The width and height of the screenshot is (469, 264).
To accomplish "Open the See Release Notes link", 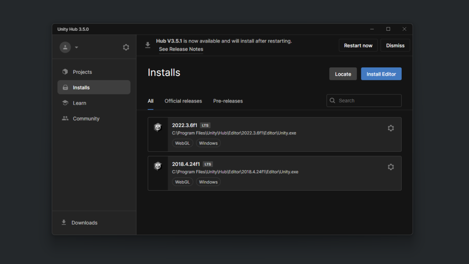I will [x=181, y=49].
